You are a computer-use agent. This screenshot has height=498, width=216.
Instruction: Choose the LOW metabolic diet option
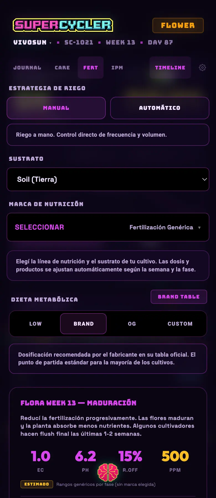[x=35, y=324]
